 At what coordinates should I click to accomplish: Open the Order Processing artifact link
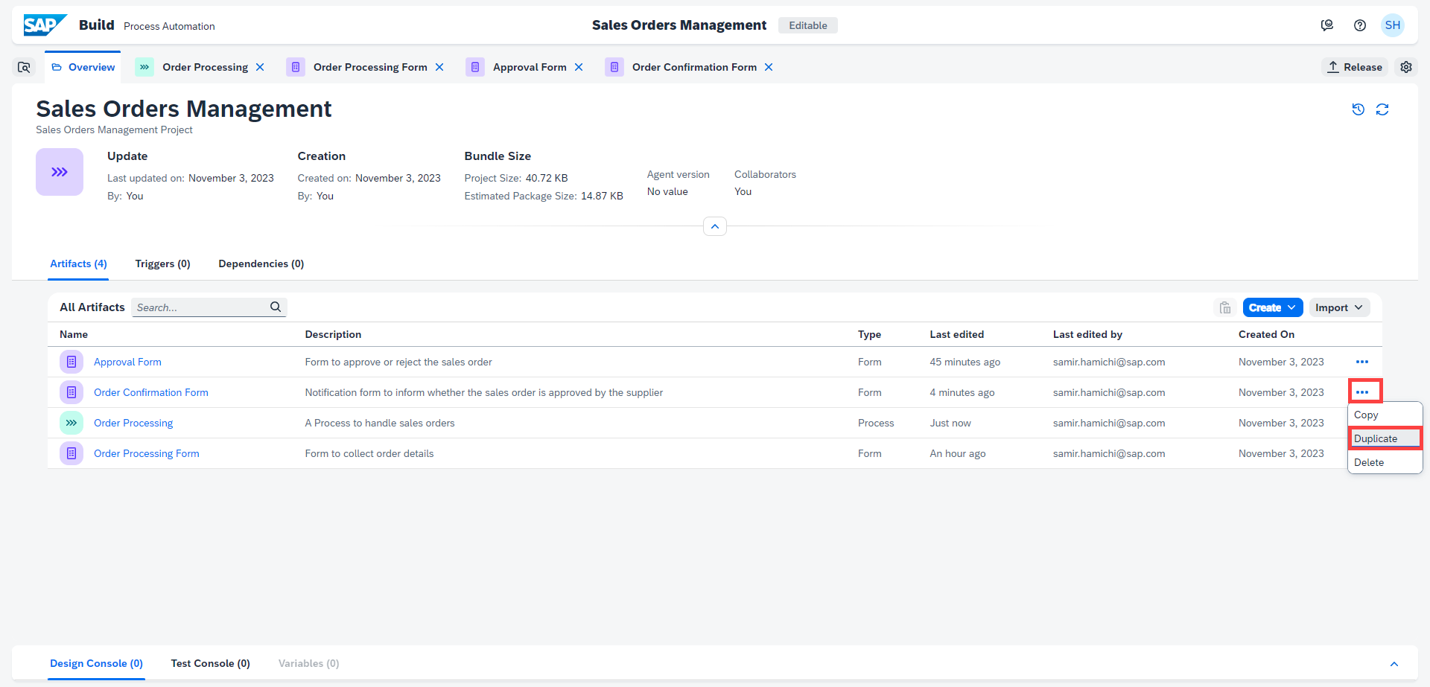[133, 423]
